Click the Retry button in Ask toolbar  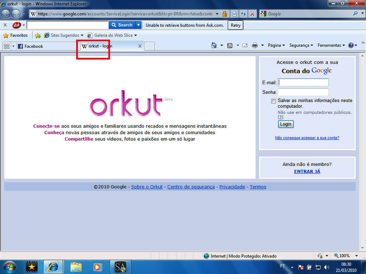pyautogui.click(x=236, y=25)
